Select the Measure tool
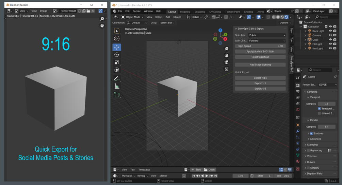342x185 pixels. (x=117, y=86)
